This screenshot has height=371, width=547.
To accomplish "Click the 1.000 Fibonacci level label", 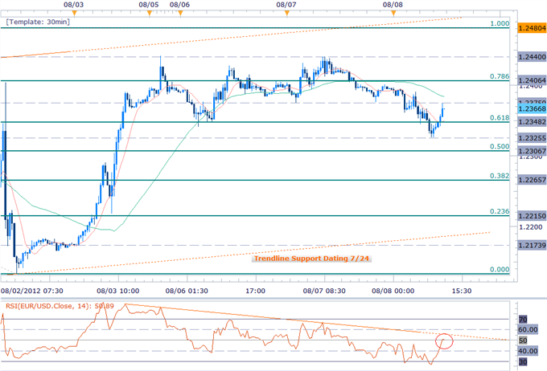I will (x=500, y=24).
